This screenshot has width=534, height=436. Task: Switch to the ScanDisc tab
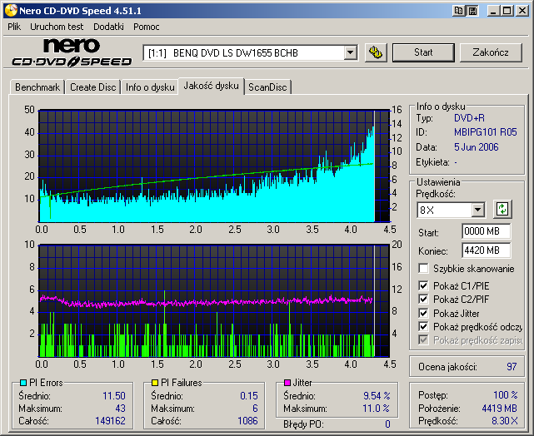[267, 87]
